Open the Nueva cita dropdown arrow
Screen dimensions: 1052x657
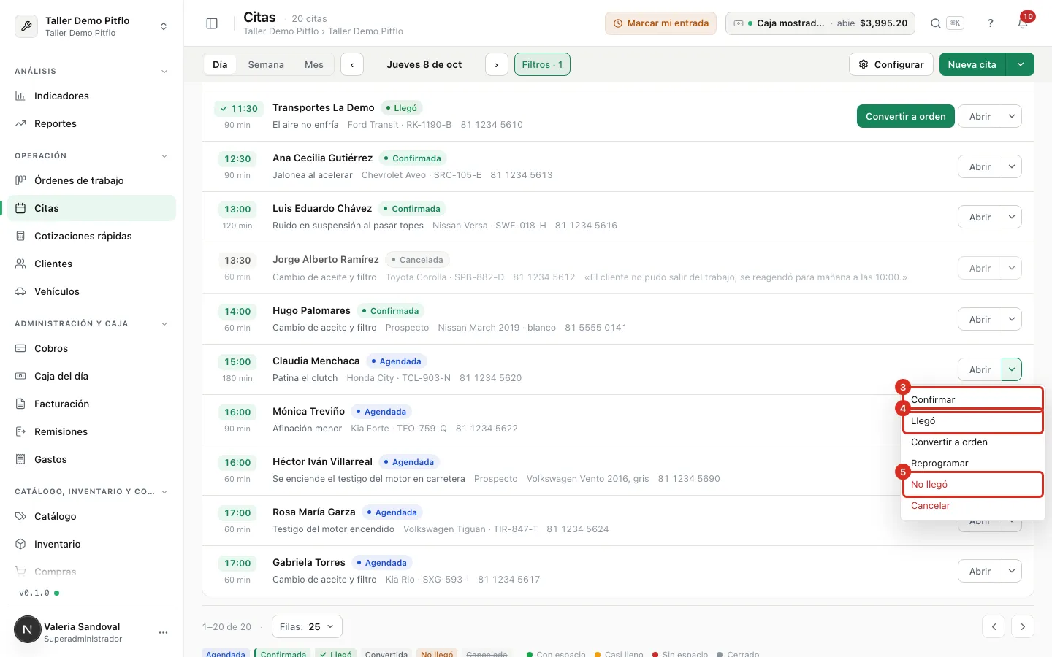pos(1020,64)
